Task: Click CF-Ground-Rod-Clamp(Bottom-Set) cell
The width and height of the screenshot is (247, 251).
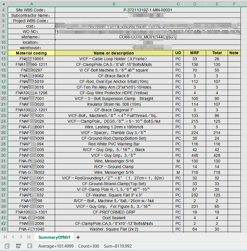Action: pyautogui.click(x=114, y=138)
